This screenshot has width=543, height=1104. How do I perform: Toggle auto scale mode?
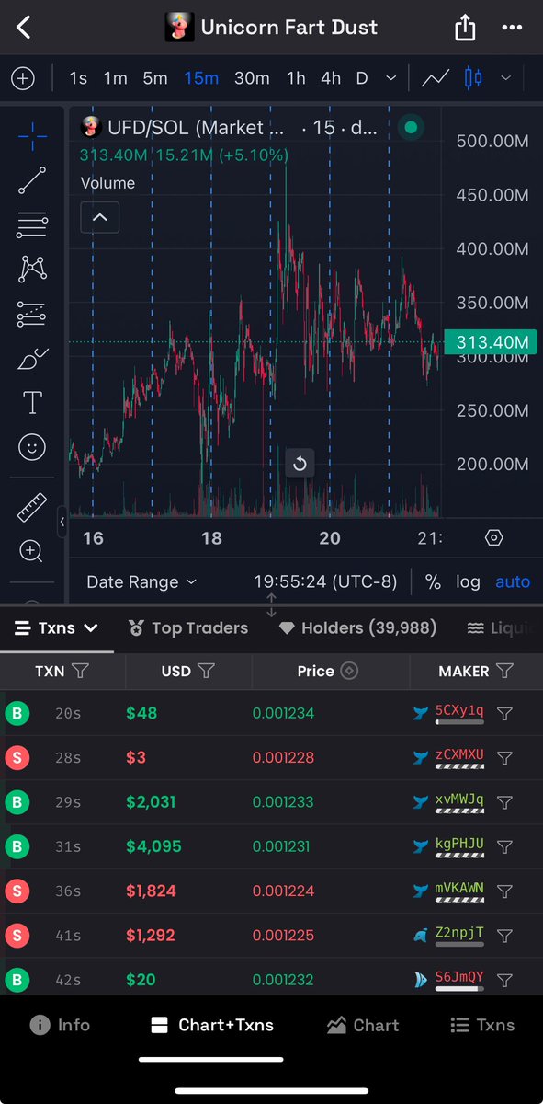[x=513, y=581]
